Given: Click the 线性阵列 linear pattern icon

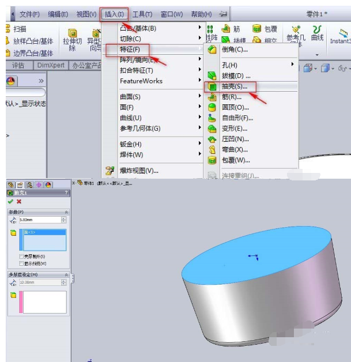Looking at the screenshot, I should [x=210, y=29].
